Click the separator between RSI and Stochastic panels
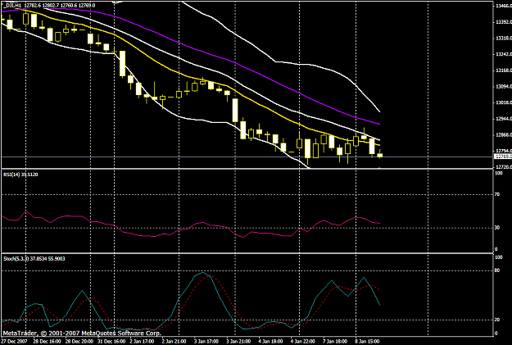Screen dimensions: 512x345 [247, 253]
